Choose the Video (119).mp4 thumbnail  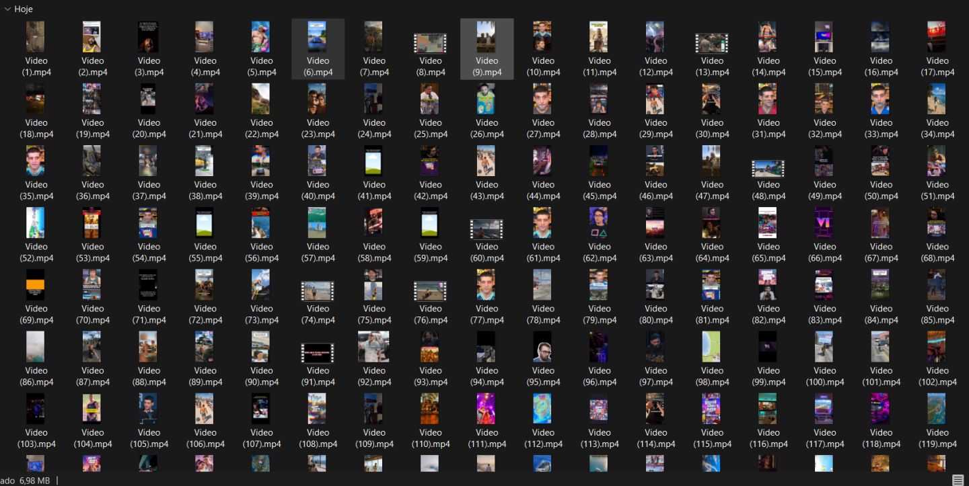click(937, 409)
